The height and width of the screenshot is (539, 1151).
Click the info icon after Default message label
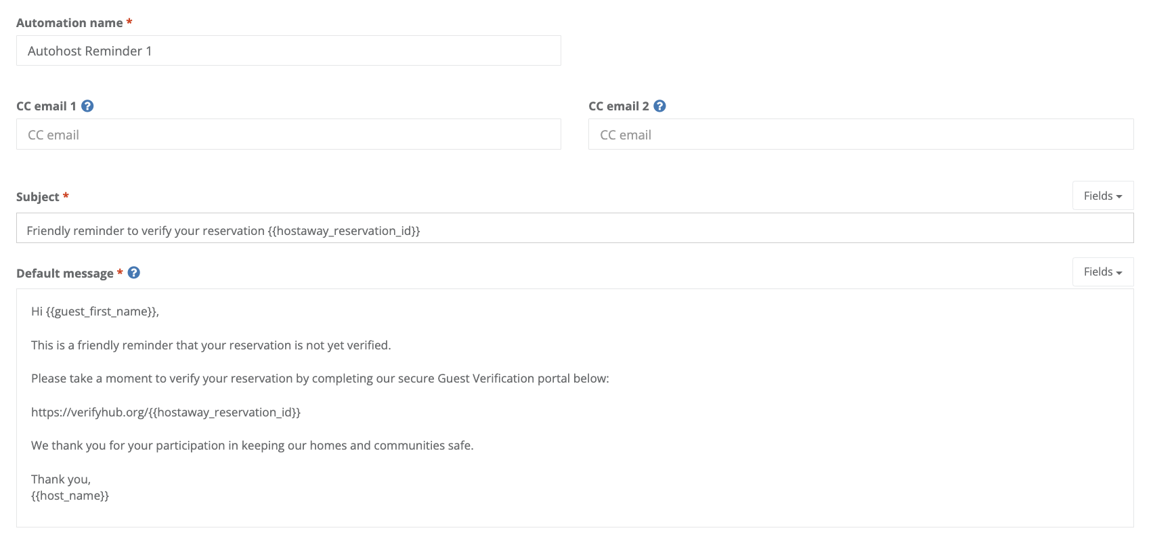coord(133,272)
